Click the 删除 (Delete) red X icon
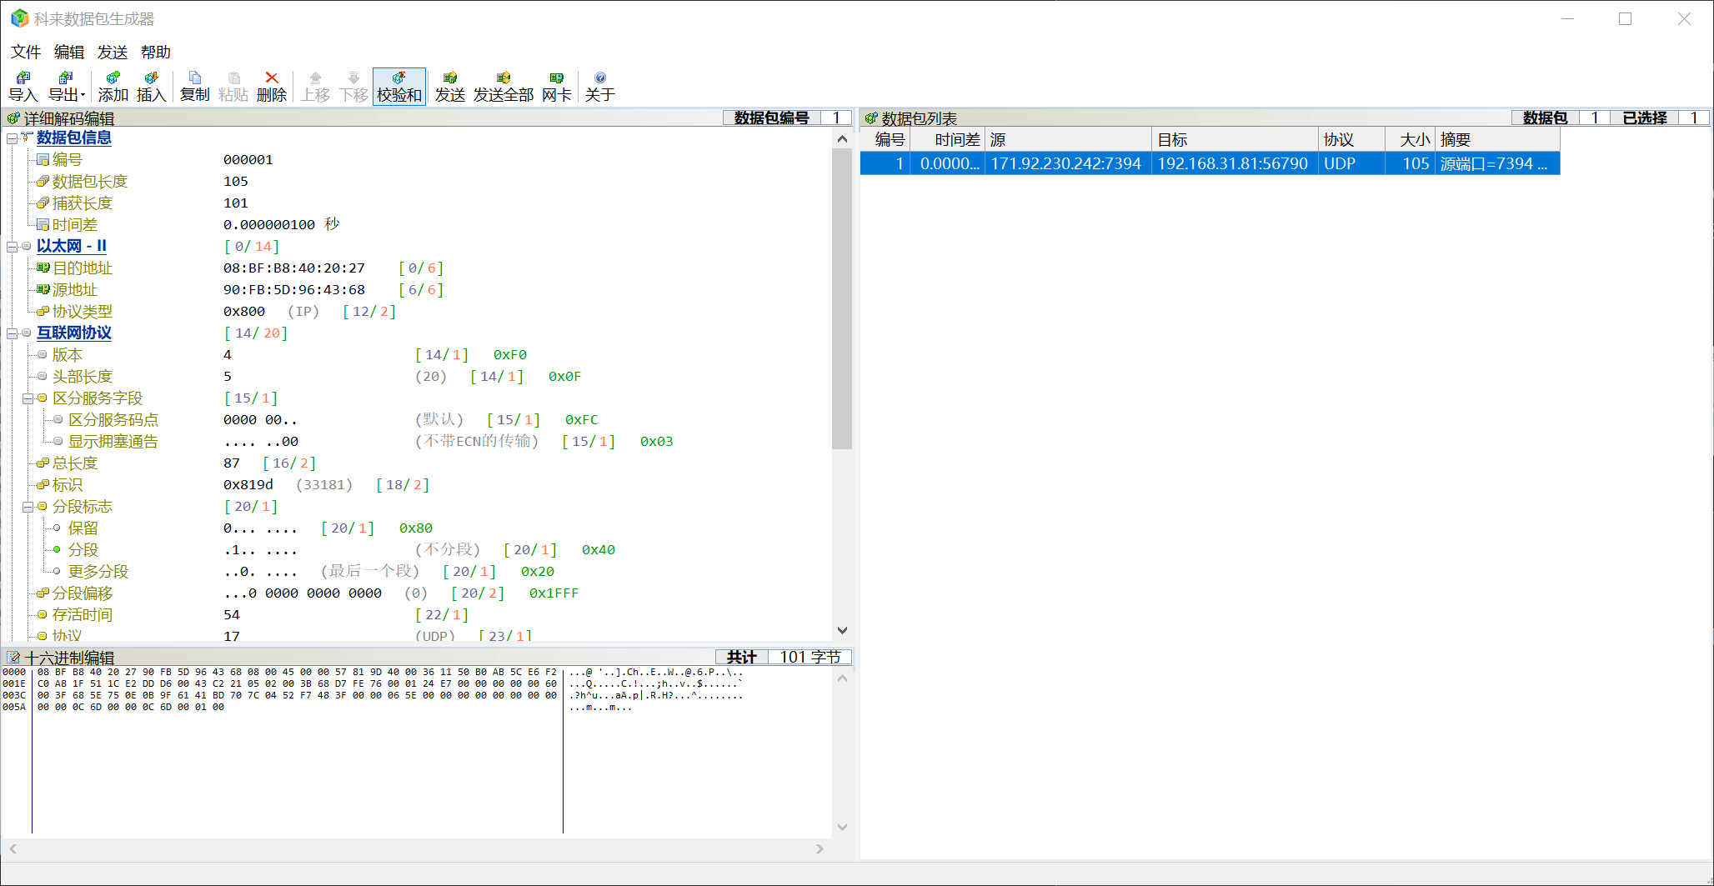The image size is (1714, 886). [272, 87]
